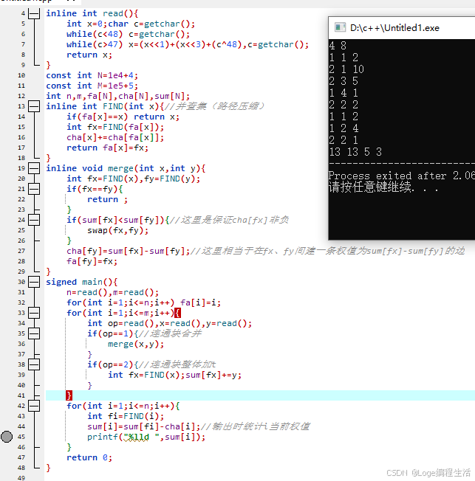Image resolution: width=475 pixels, height=481 pixels.
Task: Click line number 27 in the gutter
Action: pyautogui.click(x=21, y=251)
